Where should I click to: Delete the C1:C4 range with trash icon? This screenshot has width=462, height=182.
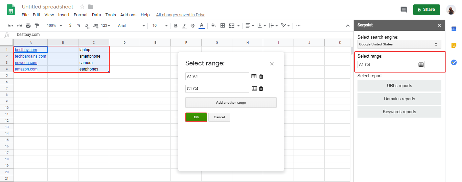tap(261, 89)
